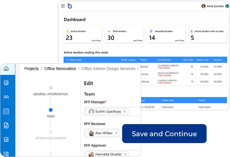Sort by Tender name column header
The width and height of the screenshot is (230, 157).
(76, 60)
